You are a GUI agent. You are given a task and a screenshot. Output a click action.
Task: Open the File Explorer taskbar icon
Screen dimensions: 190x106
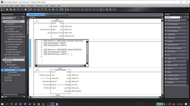(39, 104)
